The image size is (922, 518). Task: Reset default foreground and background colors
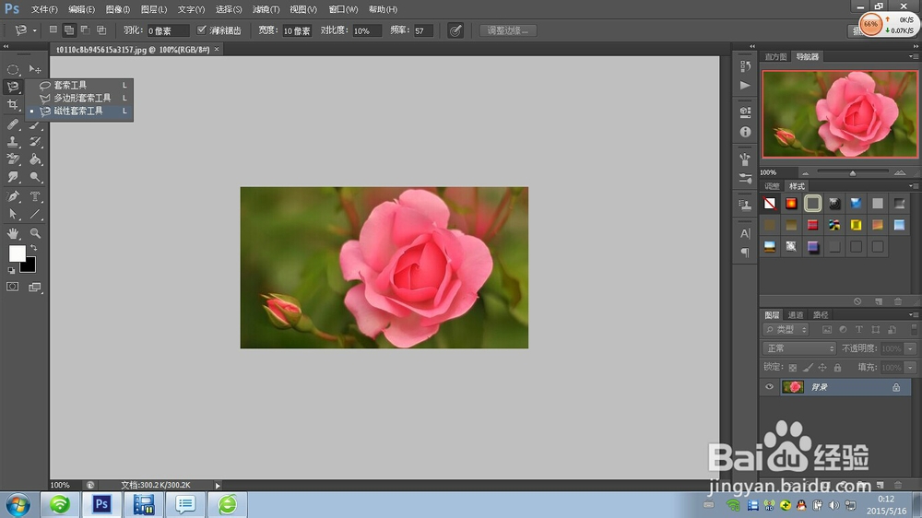tap(11, 270)
